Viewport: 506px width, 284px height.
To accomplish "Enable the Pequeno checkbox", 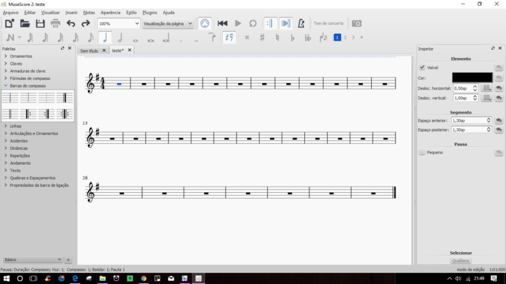I will click(x=422, y=153).
